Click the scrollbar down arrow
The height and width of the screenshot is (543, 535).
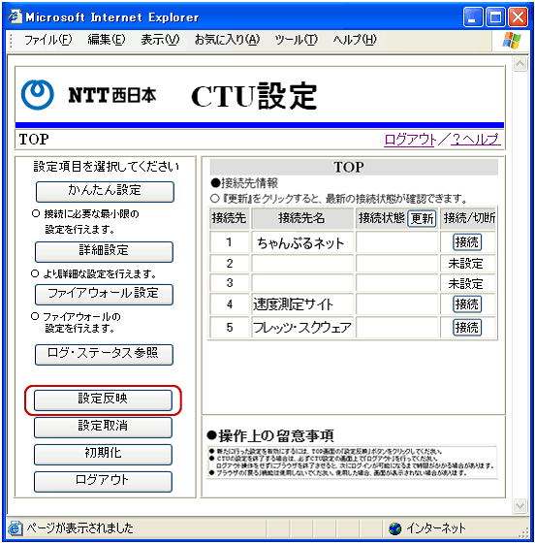(519, 506)
